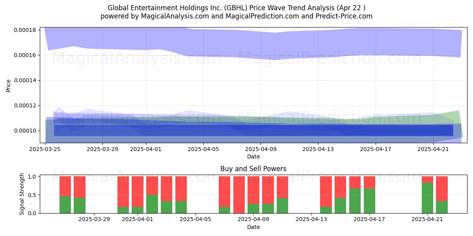This screenshot has width=473, height=236.
Task: Click the green buy segment of the 2025-04-21 bar
Action: coord(427,198)
